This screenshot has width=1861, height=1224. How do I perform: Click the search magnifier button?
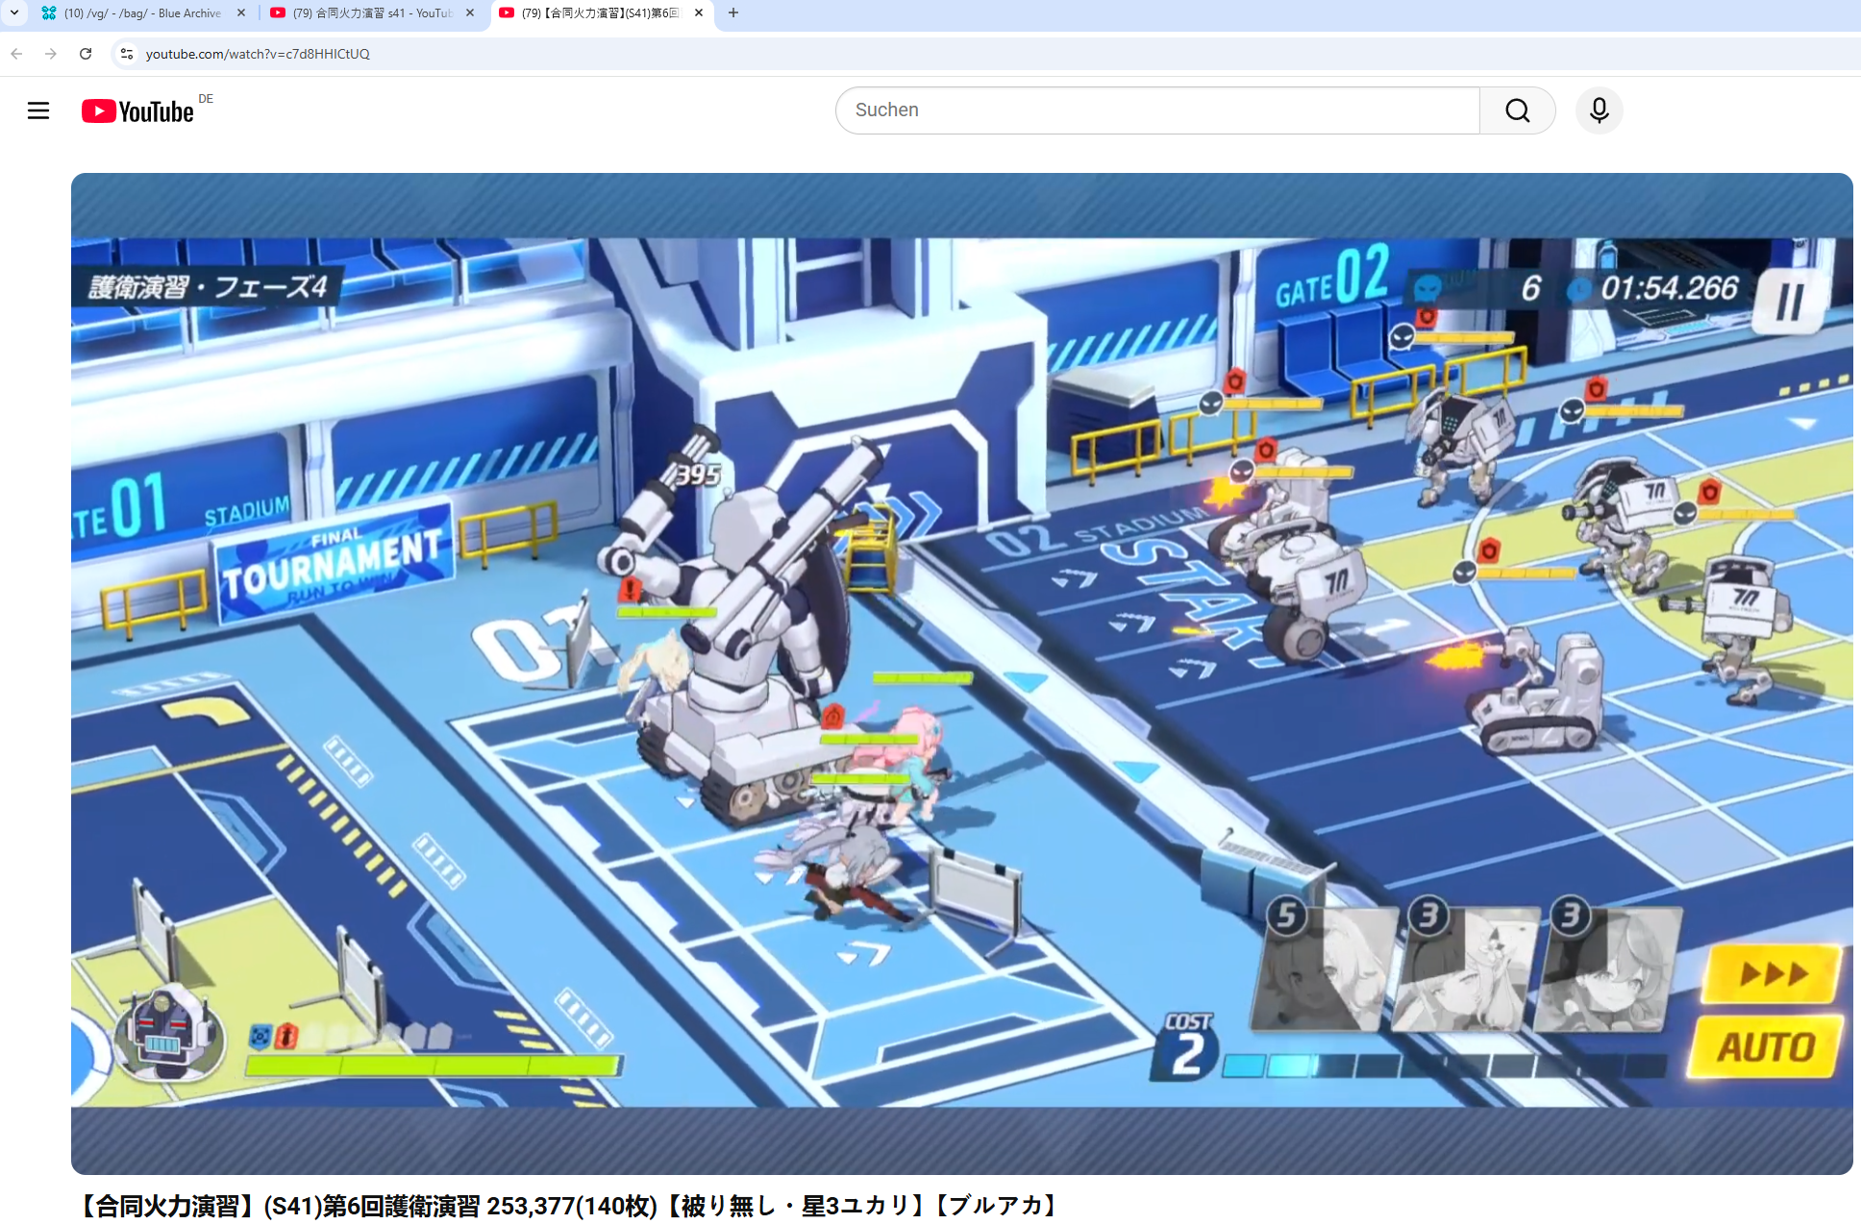coord(1517,110)
